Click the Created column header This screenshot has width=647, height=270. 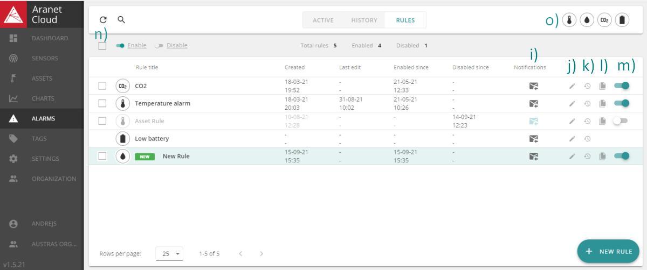pos(294,67)
